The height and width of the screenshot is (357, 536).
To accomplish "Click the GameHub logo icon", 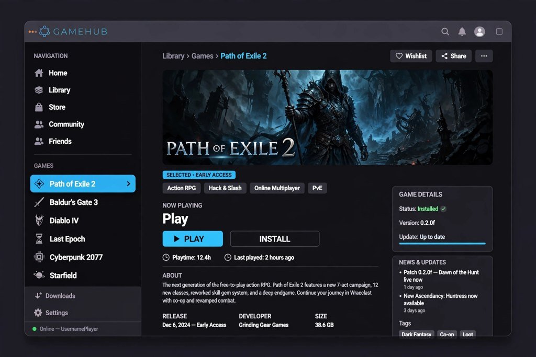I will pos(44,31).
